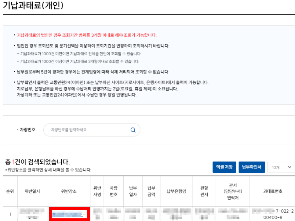Expand the 10개 results-per-page dropdown

(281, 167)
